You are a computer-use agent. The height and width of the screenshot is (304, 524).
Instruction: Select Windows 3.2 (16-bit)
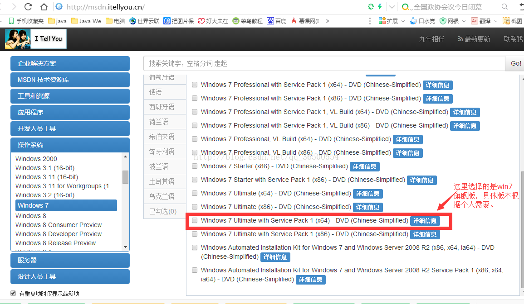[45, 195]
